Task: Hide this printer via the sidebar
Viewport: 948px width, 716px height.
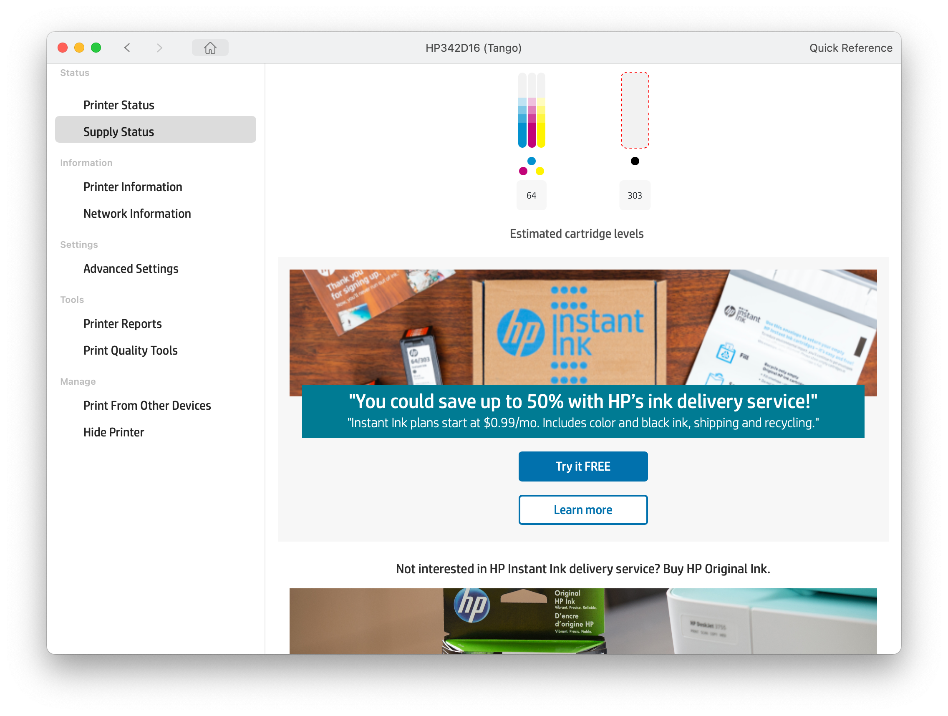Action: pyautogui.click(x=113, y=432)
